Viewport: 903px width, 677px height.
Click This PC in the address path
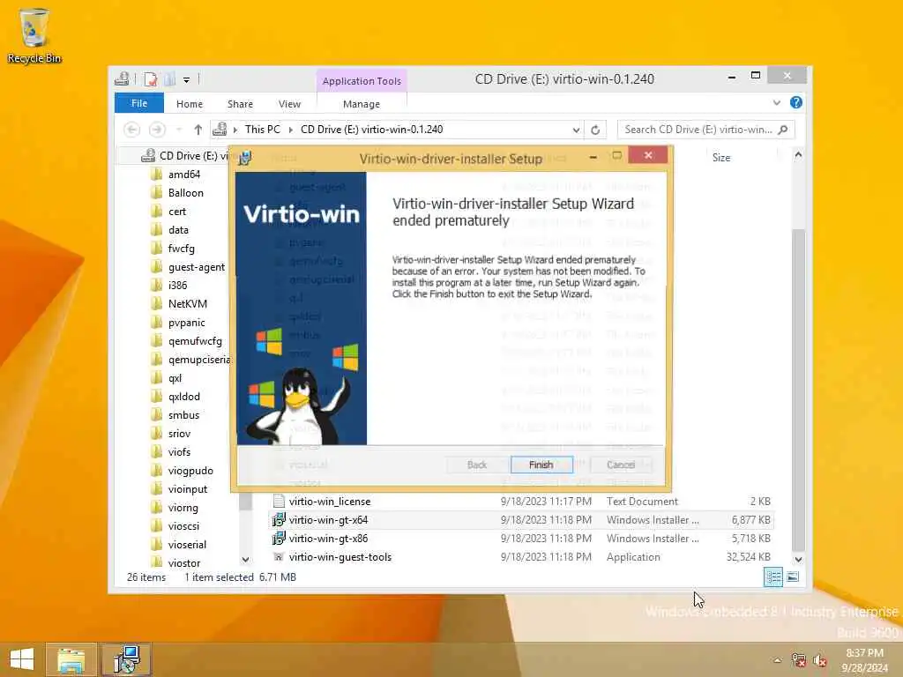tap(263, 130)
